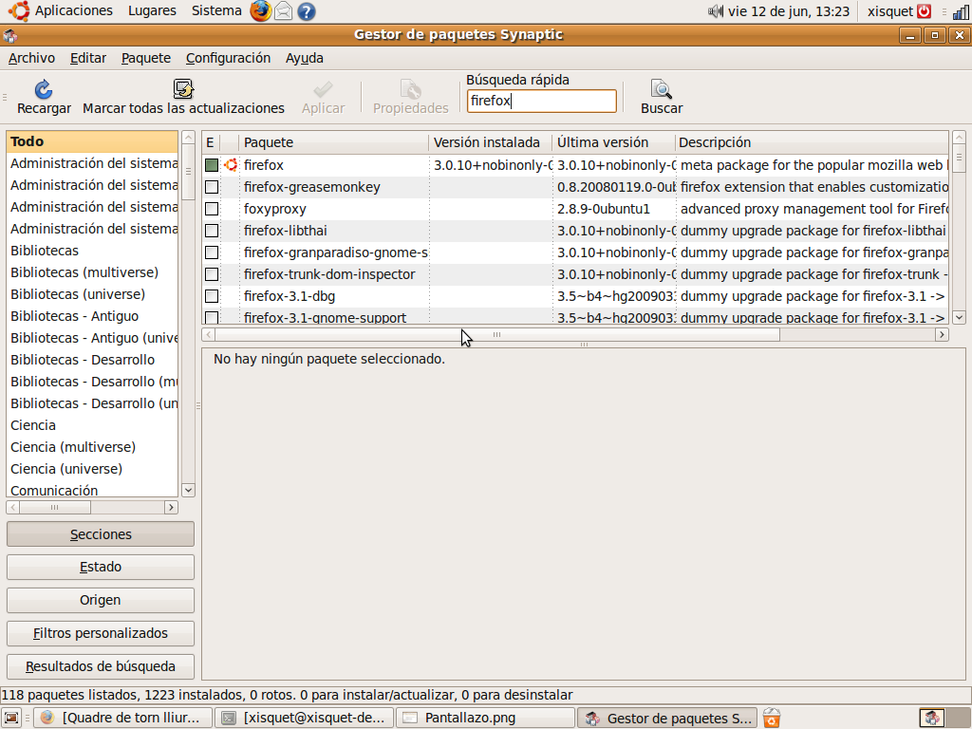Viewport: 972px width, 729px height.
Task: Click sections list scroll down arrow
Action: [189, 491]
